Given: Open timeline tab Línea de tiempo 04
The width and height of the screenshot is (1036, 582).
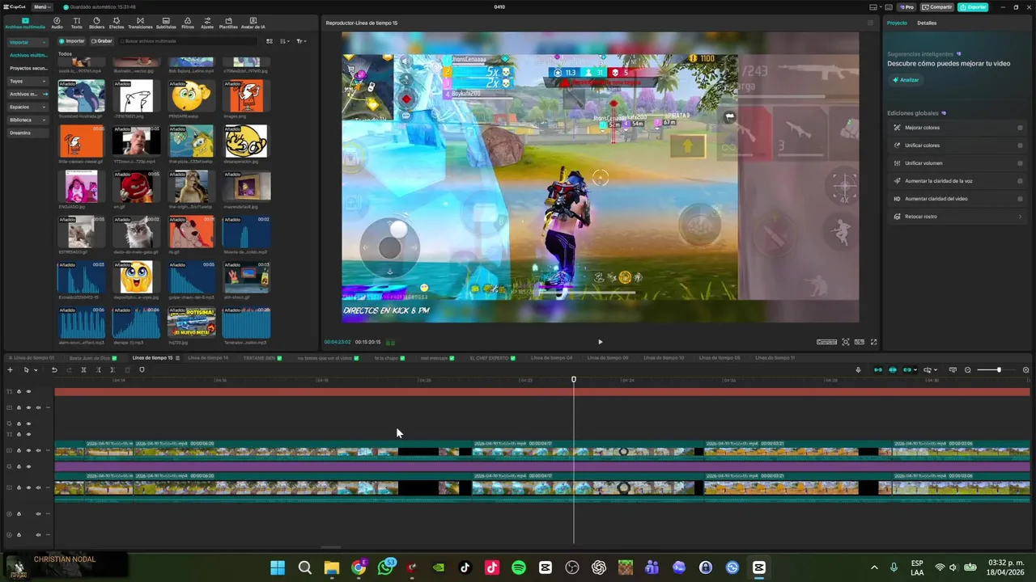Looking at the screenshot, I should [551, 357].
